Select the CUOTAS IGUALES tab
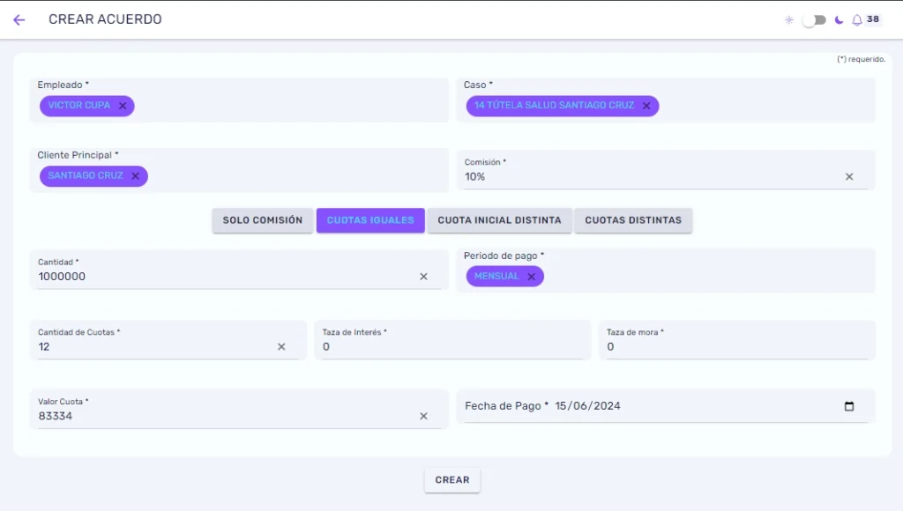 click(x=370, y=220)
